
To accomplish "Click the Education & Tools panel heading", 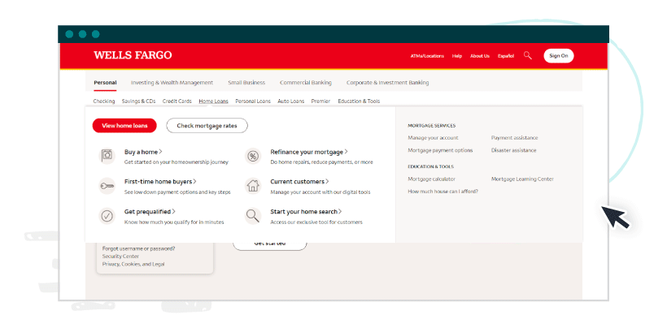I will coord(430,166).
